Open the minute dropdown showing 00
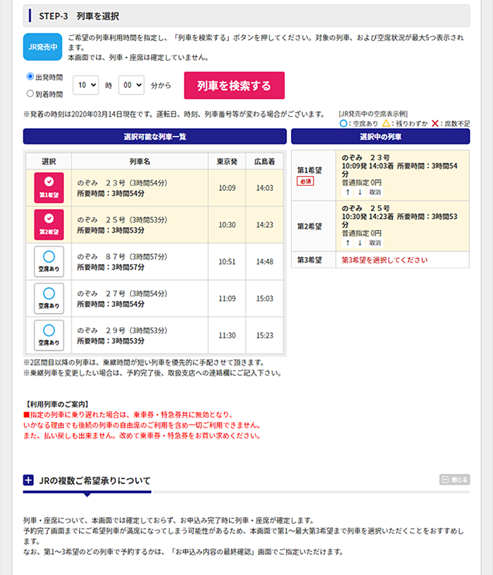 point(131,86)
